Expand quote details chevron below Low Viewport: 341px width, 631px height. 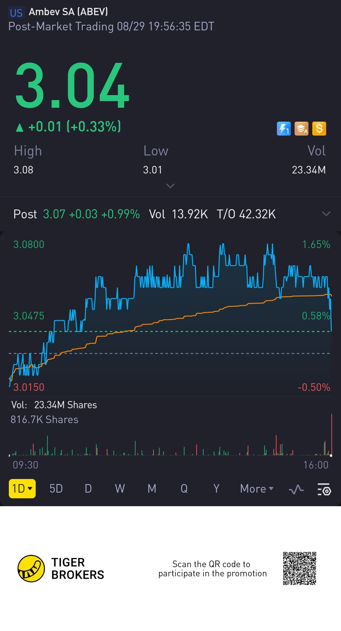(170, 186)
